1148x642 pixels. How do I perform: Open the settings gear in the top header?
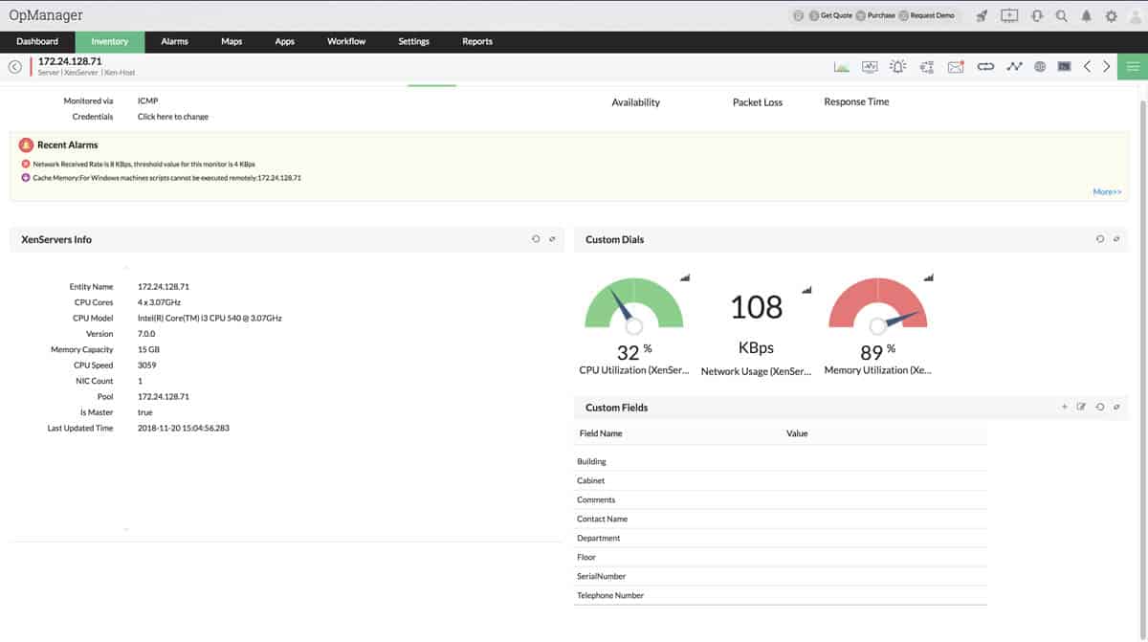pyautogui.click(x=1112, y=15)
